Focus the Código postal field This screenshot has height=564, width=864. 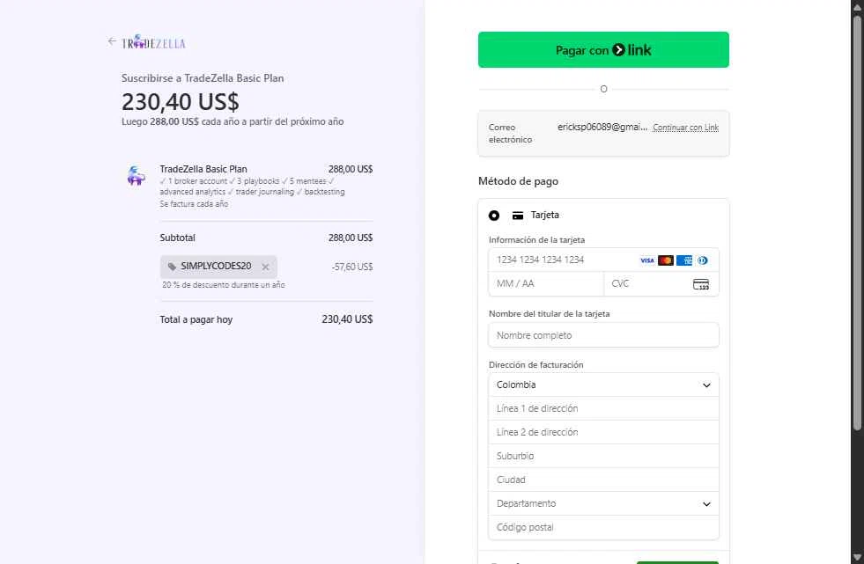click(x=603, y=527)
